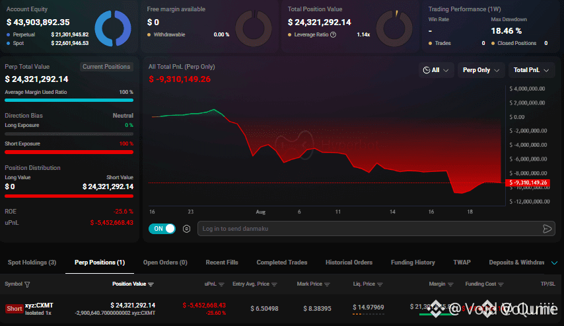Screen dimensions: 564x326
Task: Click the xyz:CXMT symbol name
Action: (39, 306)
